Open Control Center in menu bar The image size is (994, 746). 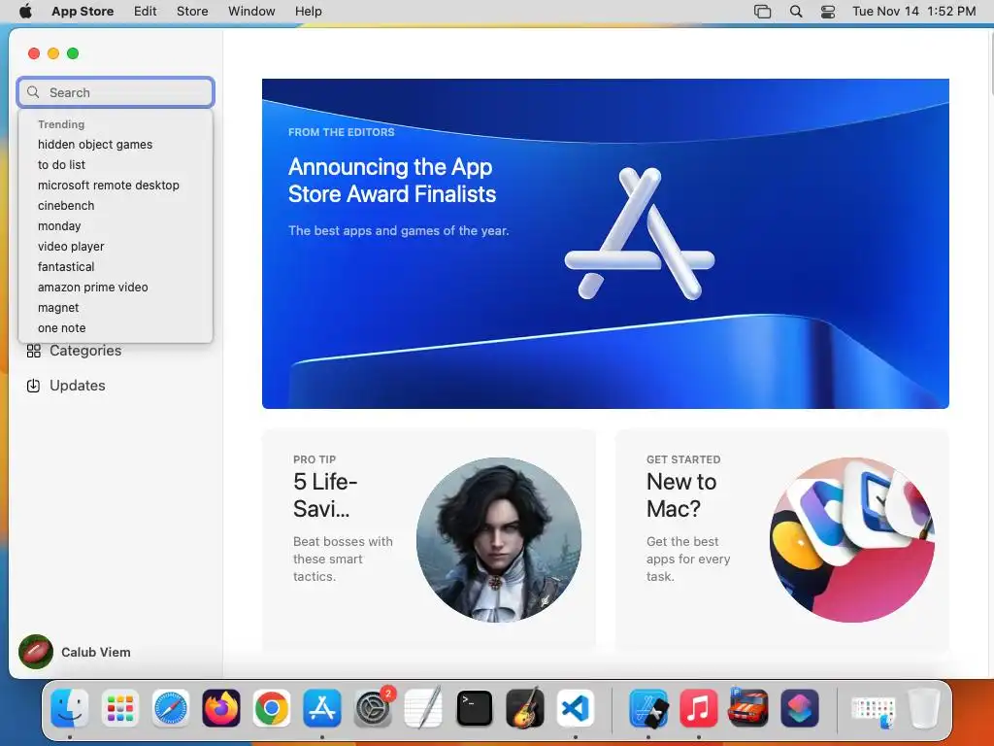(828, 12)
